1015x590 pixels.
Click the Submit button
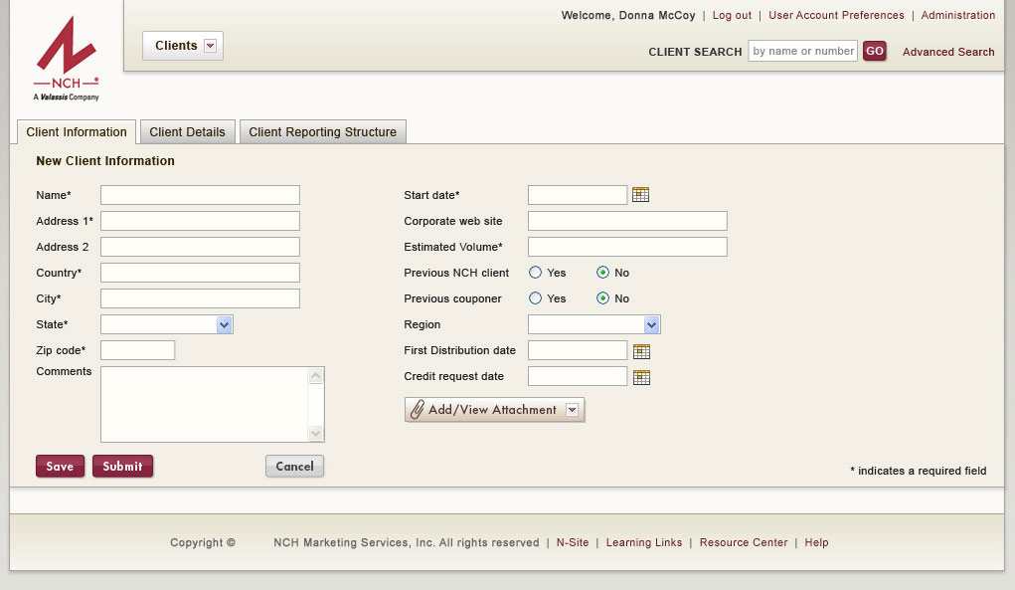pos(122,467)
